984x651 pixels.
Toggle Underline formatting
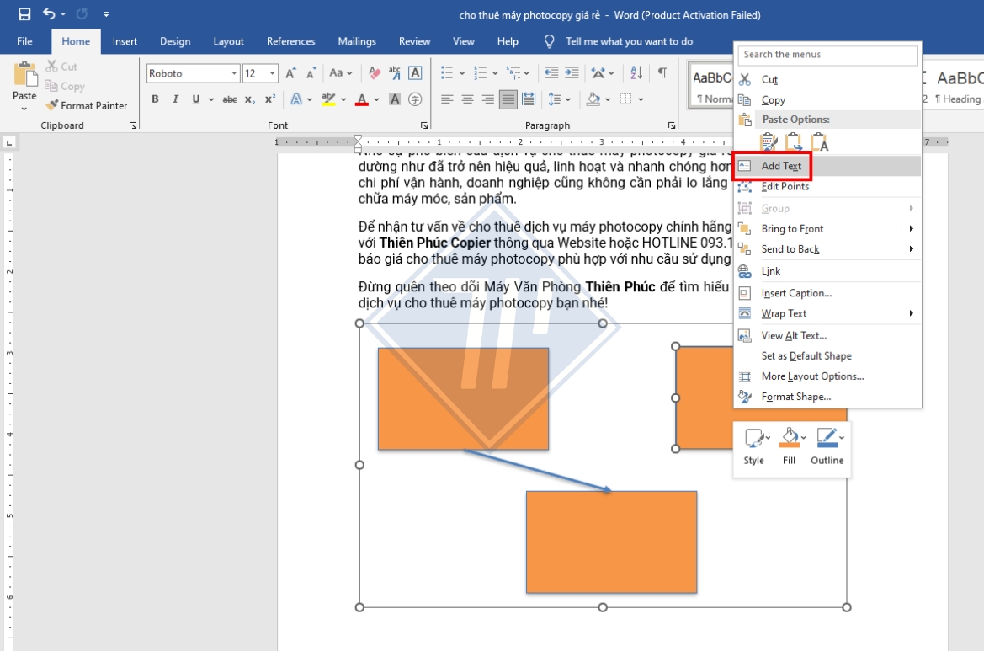pos(196,99)
